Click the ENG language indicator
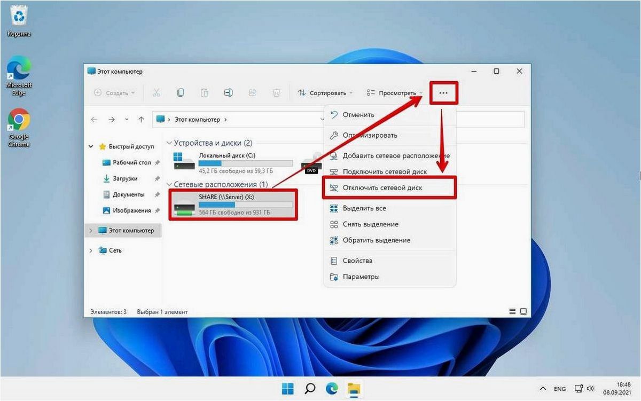 pyautogui.click(x=560, y=388)
